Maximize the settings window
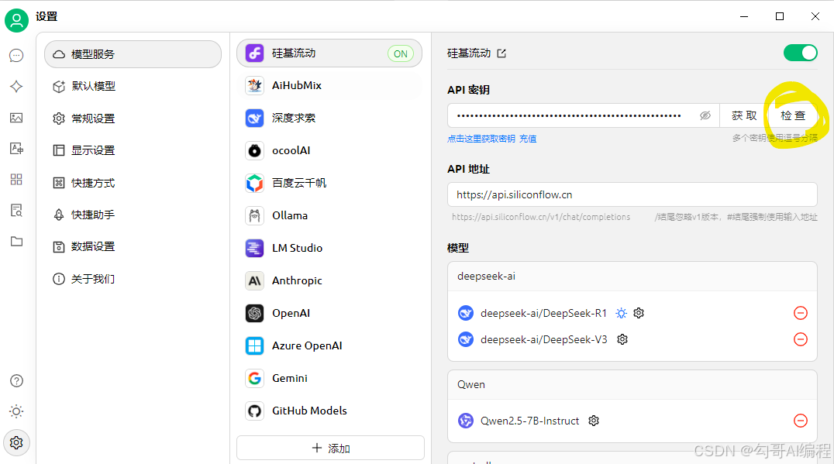This screenshot has height=464, width=834. pyautogui.click(x=780, y=16)
